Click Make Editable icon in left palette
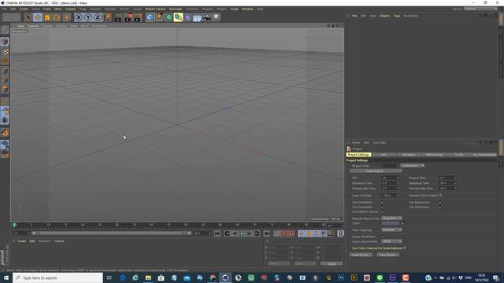The height and width of the screenshot is (283, 504). pyautogui.click(x=5, y=30)
